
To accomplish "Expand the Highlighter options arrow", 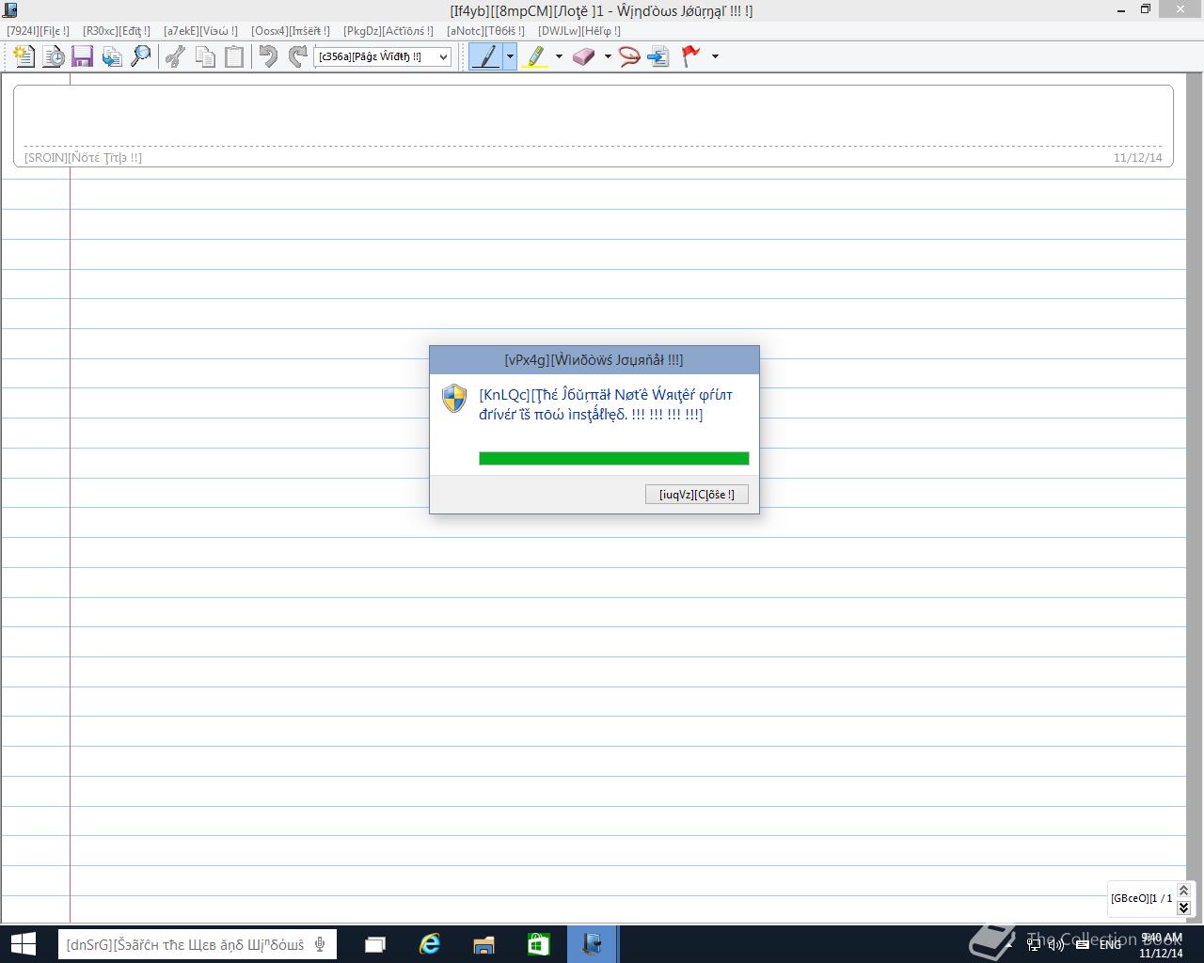I will tap(559, 56).
